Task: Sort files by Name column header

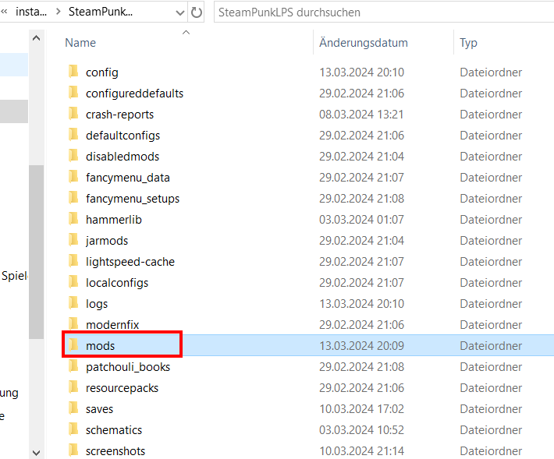Action: 80,43
